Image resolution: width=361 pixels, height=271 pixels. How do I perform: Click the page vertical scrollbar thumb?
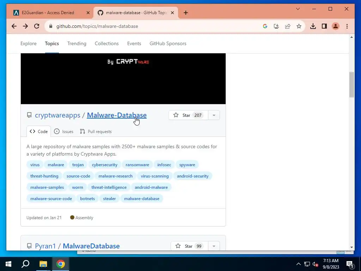tap(351, 85)
